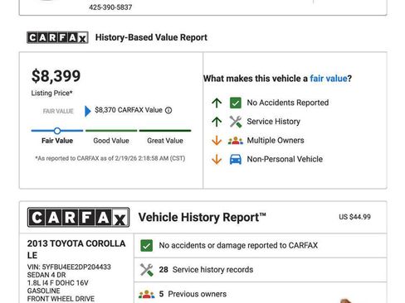This screenshot has height=303, width=405.
Task: Open the CARFAX Value info icon
Action: (x=168, y=110)
